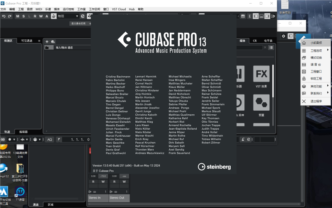The height and width of the screenshot is (208, 332).
Task: Open window layout setup gear icon
Action: point(273,16)
